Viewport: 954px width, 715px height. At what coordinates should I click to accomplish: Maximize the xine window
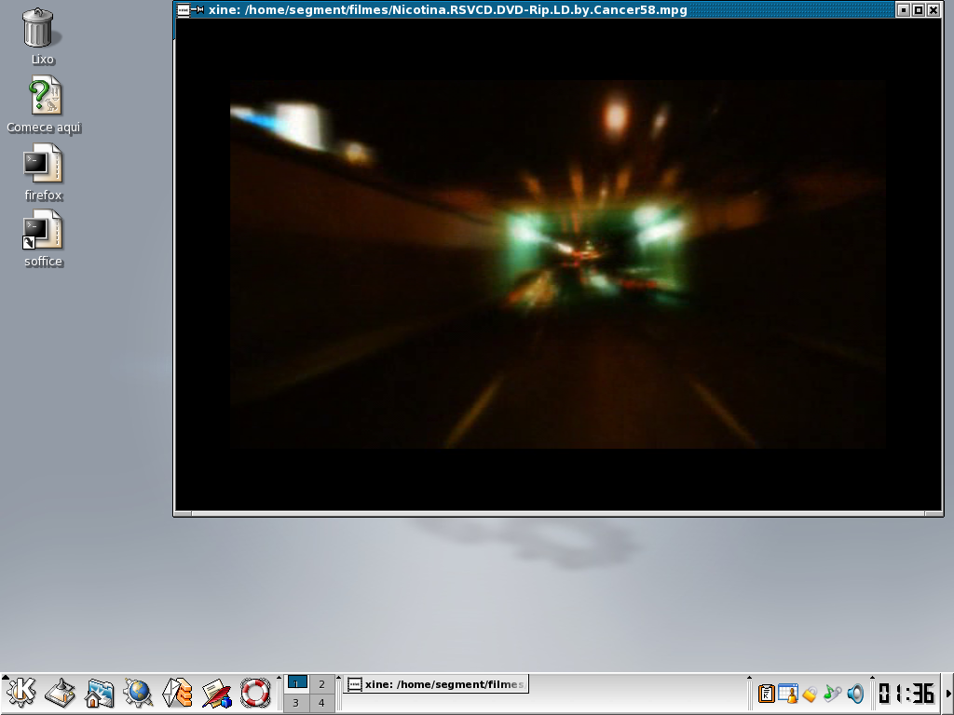click(x=919, y=9)
